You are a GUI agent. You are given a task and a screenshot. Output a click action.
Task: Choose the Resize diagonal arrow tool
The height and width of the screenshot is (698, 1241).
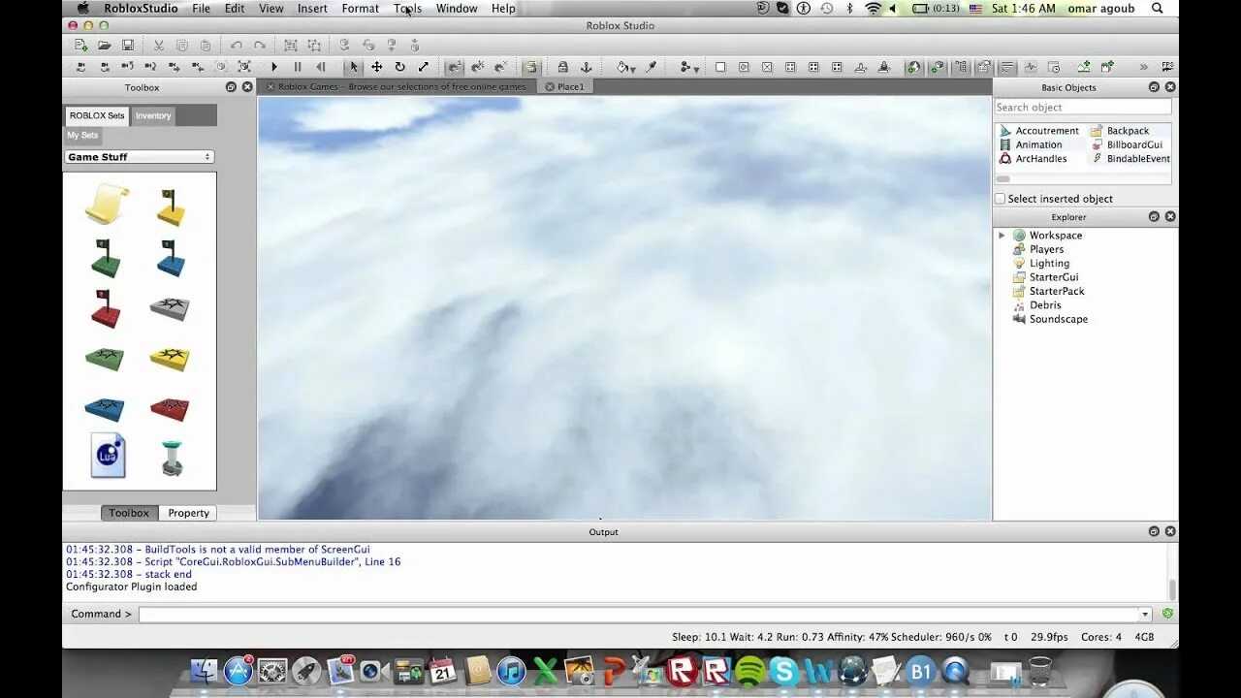[x=424, y=67]
